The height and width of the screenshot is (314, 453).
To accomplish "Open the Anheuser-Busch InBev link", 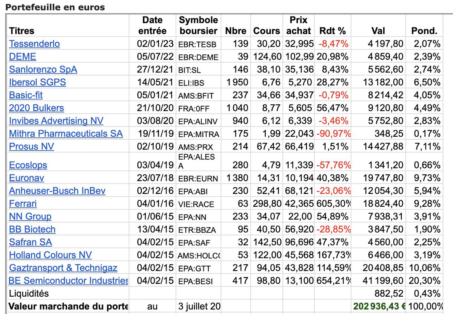I will click(x=57, y=191).
